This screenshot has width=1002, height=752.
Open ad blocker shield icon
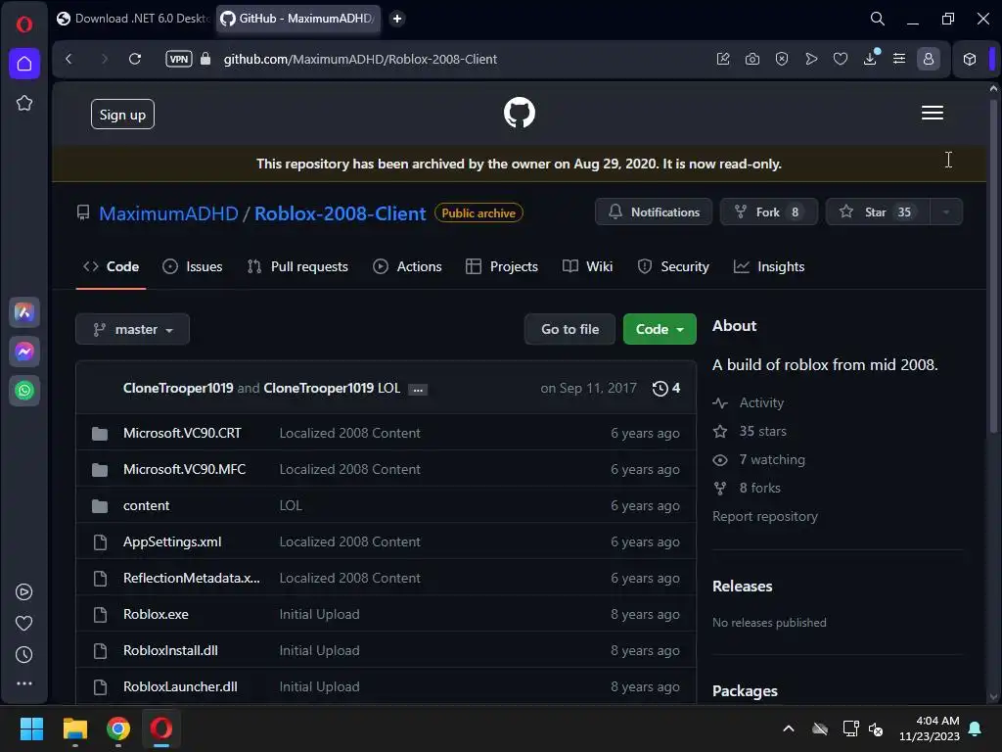782,59
